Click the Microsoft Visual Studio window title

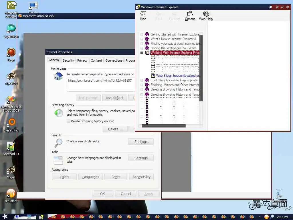click(38, 16)
